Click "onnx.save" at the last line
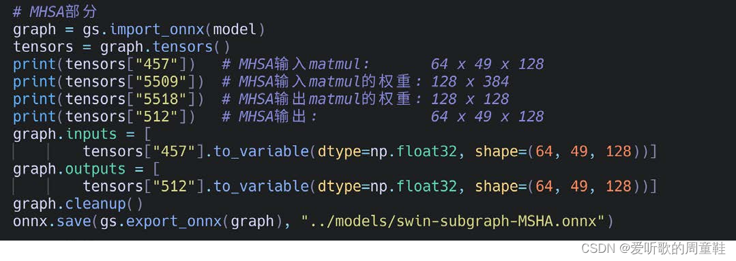Viewport: 736px width, 261px height. tap(52, 221)
